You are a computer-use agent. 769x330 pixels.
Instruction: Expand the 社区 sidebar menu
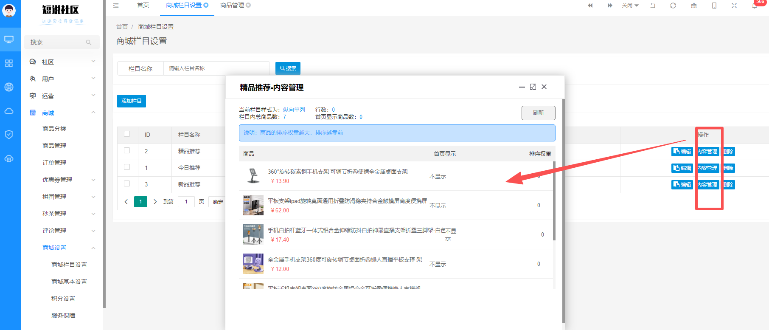tap(93, 62)
